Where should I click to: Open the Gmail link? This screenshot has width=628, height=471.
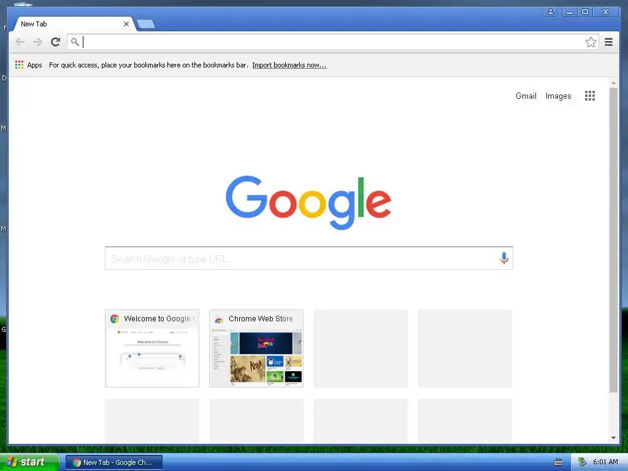526,96
